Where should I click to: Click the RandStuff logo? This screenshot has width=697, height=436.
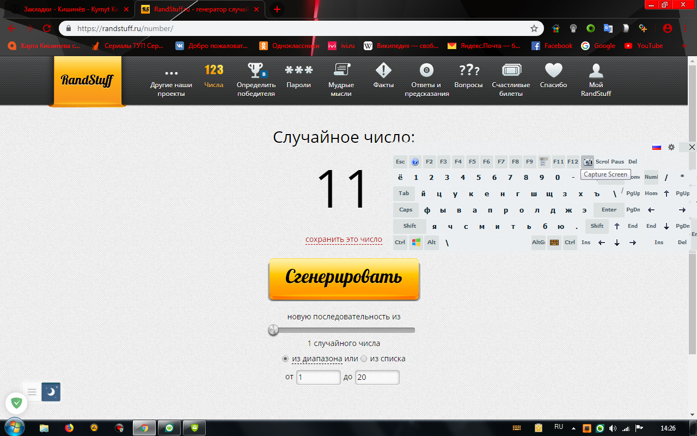click(87, 80)
